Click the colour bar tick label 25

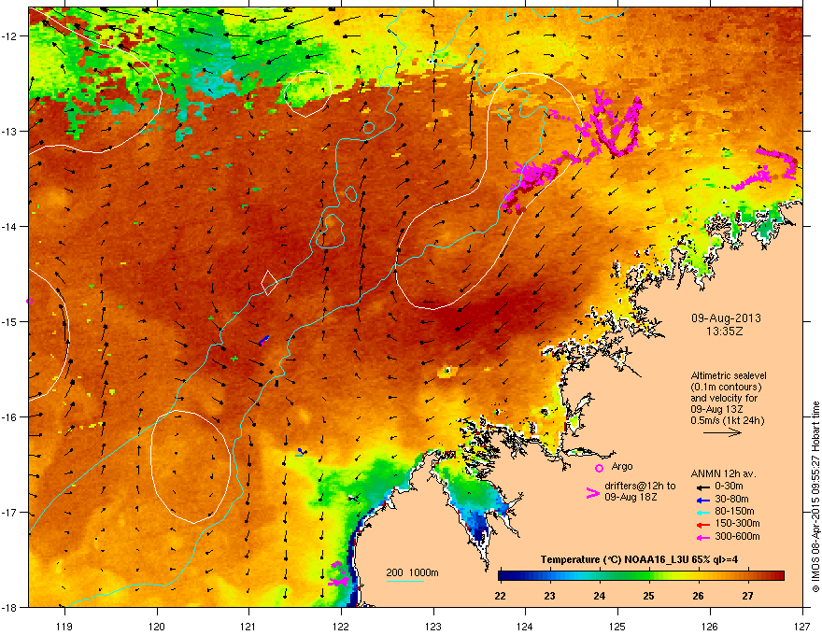click(x=648, y=596)
